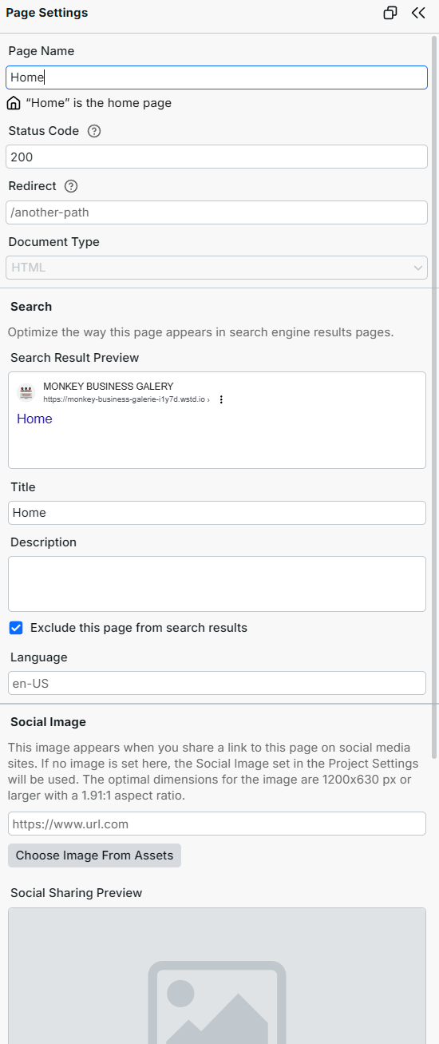Click the home page house icon
The height and width of the screenshot is (1044, 439).
tap(14, 103)
